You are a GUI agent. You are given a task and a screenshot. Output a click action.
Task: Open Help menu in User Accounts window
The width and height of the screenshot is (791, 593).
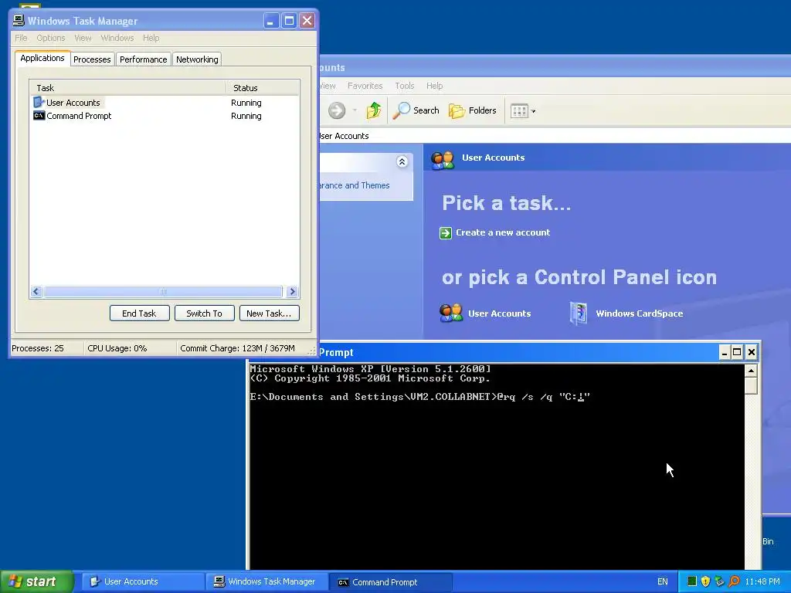pos(434,86)
